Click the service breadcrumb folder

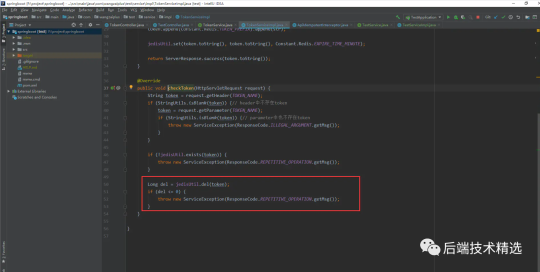tap(147, 17)
